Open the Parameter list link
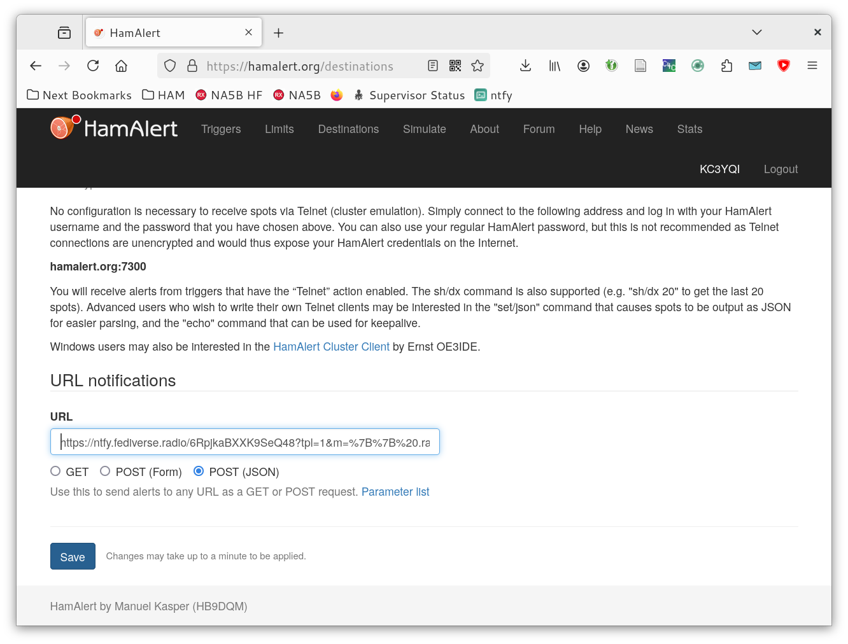 [395, 492]
